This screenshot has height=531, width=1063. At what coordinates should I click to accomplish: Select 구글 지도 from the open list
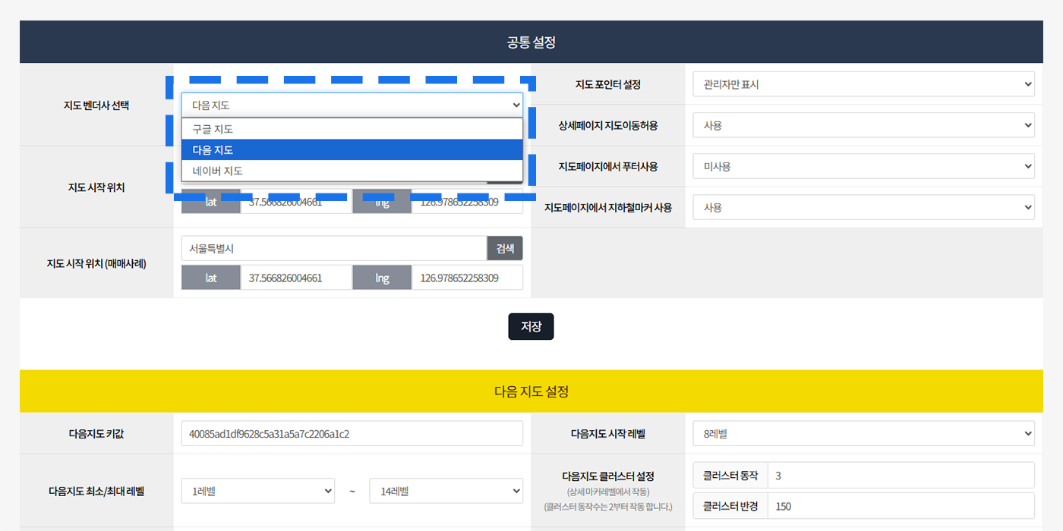coord(352,129)
